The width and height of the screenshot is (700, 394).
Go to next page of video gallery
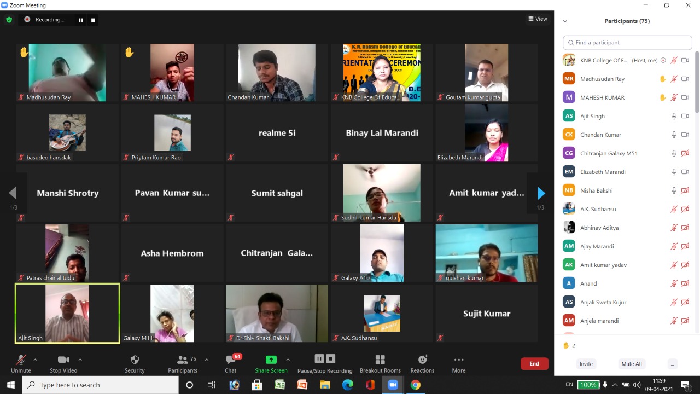[541, 193]
